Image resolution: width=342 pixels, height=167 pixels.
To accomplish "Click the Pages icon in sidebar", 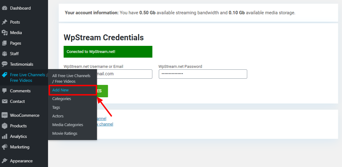I will click(5, 43).
